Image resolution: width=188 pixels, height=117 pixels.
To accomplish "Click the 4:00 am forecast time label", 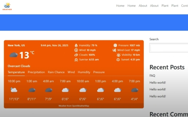I will point(48,81).
